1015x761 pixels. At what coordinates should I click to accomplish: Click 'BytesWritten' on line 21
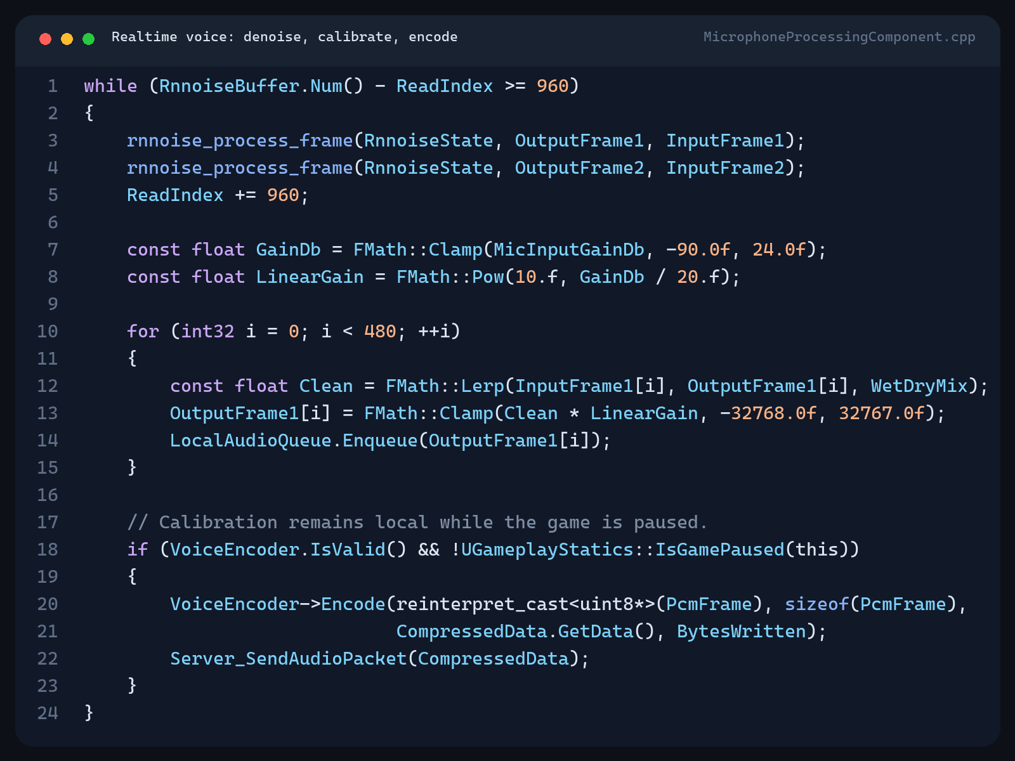[x=742, y=631]
